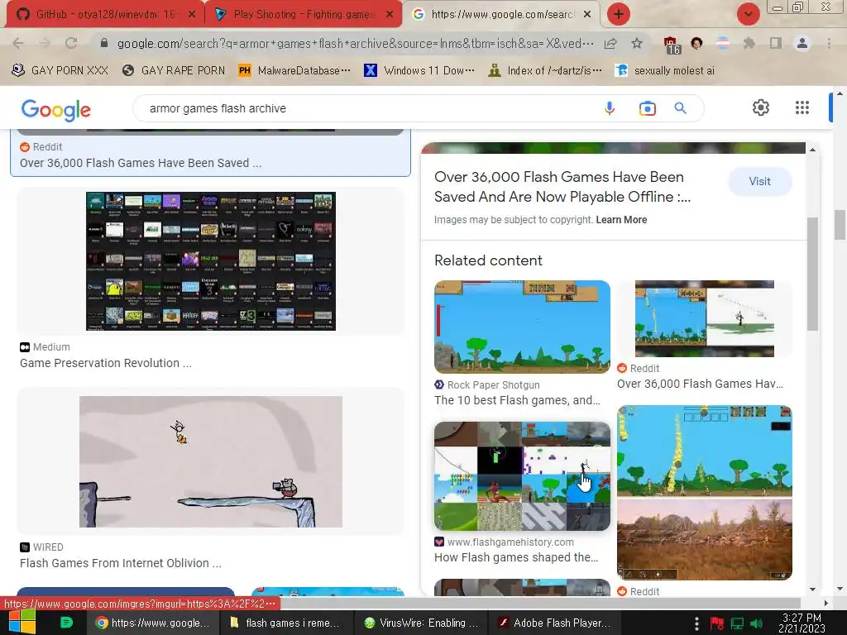Click the side panel scroll up arrow
The height and width of the screenshot is (635, 847).
(x=812, y=150)
